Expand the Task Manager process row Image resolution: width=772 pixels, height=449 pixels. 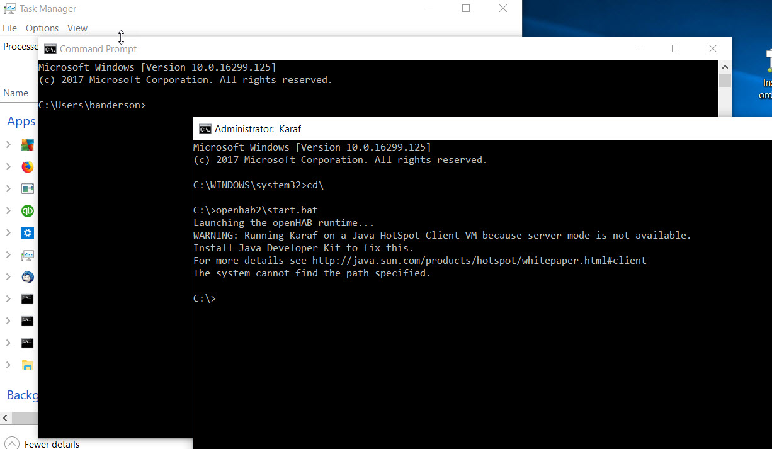coord(8,255)
